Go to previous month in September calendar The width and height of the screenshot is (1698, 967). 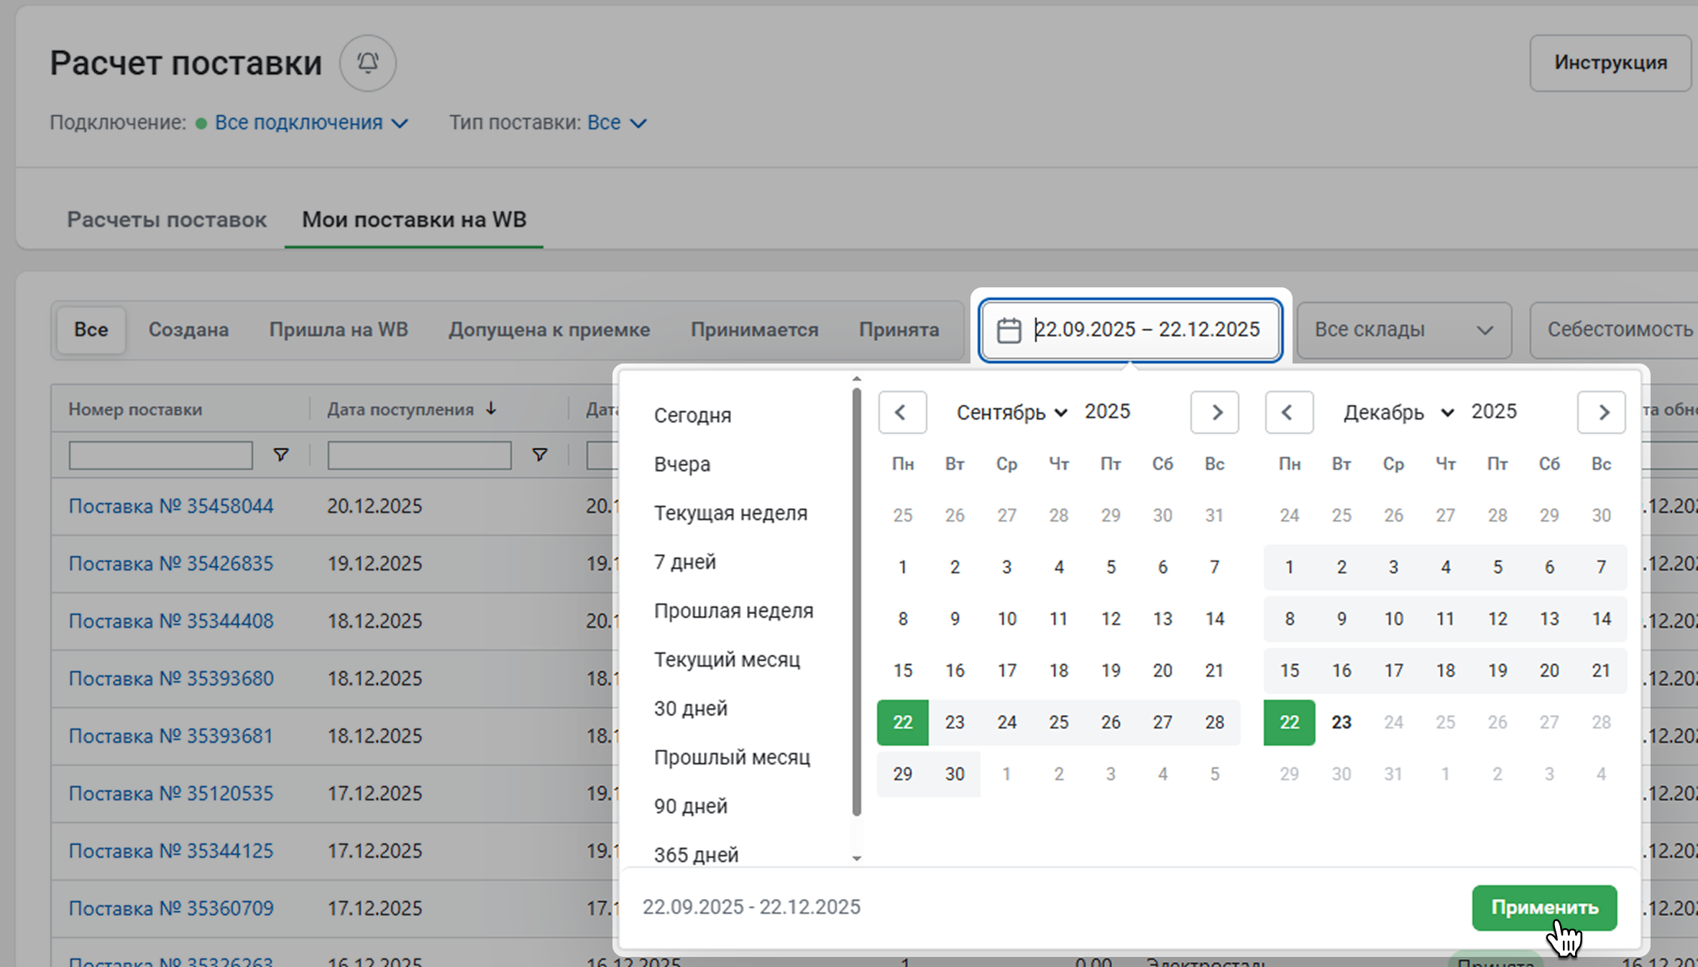(x=901, y=412)
